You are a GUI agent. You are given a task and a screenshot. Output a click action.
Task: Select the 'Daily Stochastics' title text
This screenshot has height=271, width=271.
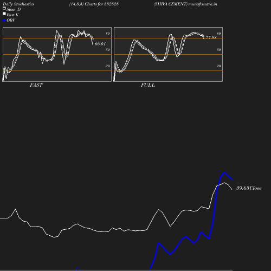18,4
